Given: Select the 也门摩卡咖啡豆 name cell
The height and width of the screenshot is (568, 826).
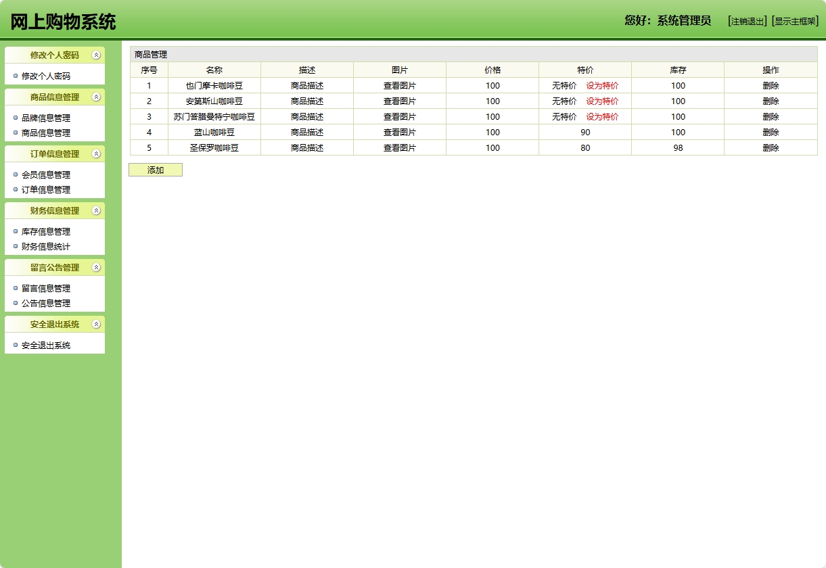Looking at the screenshot, I should [x=214, y=85].
